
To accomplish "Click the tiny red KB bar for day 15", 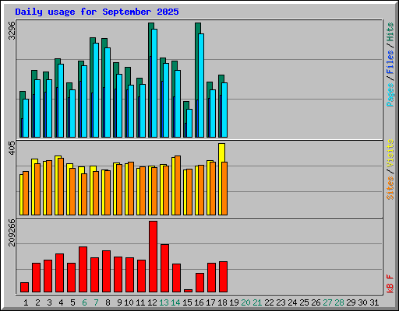I will [x=188, y=291].
